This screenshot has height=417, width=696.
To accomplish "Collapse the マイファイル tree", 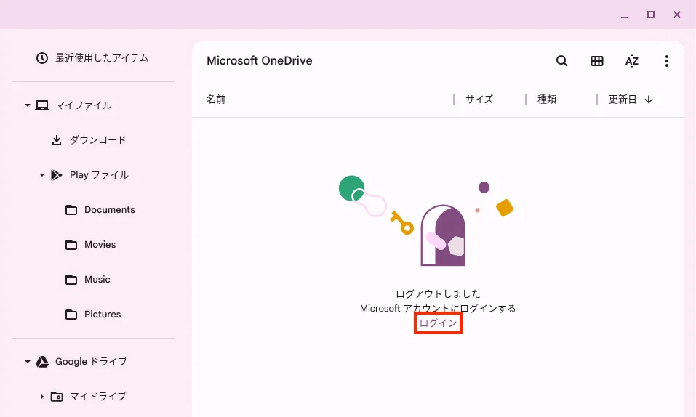I will 28,105.
